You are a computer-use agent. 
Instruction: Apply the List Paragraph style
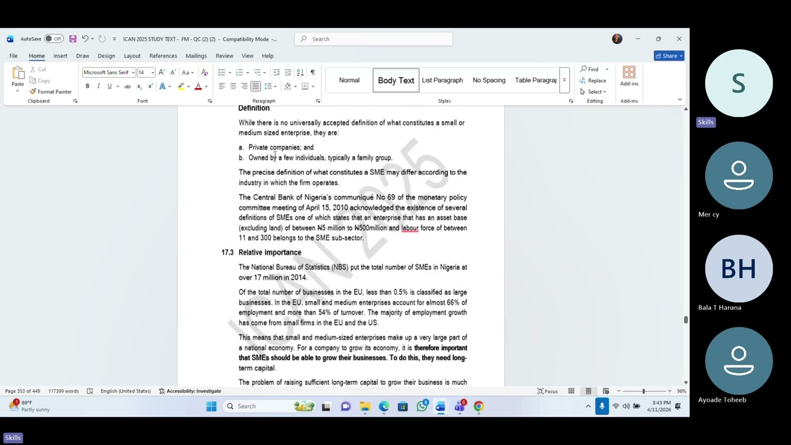pos(442,80)
